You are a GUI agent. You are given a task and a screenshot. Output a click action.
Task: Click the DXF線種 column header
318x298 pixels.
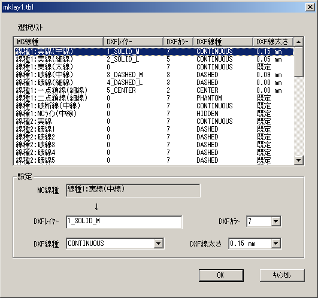tap(223, 42)
